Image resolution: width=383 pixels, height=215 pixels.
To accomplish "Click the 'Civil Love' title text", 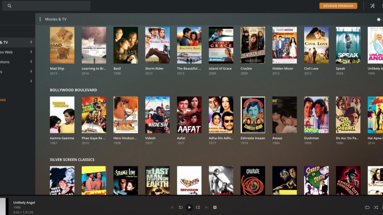I will pyautogui.click(x=311, y=68).
